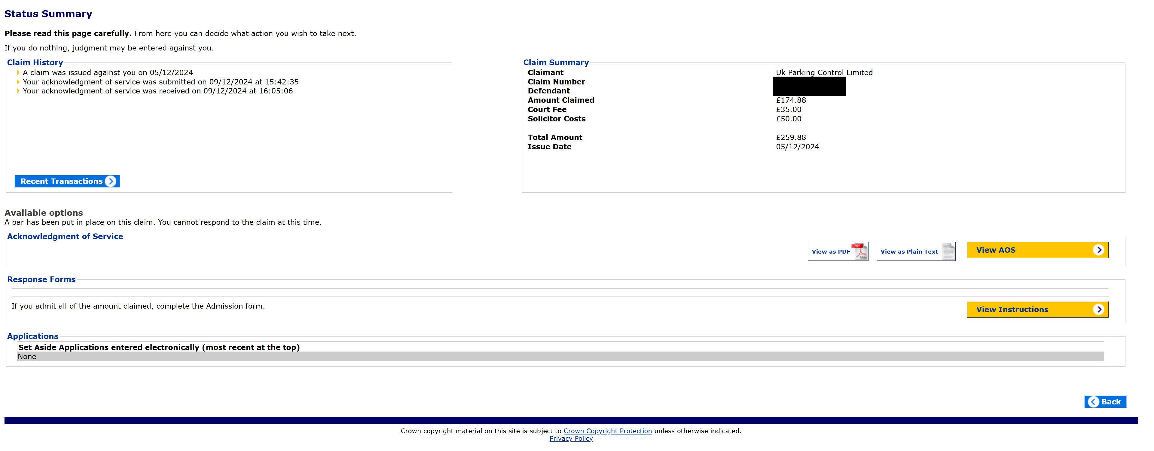Click the arrow icon on Recent Transactions
The width and height of the screenshot is (1154, 451).
tap(110, 181)
